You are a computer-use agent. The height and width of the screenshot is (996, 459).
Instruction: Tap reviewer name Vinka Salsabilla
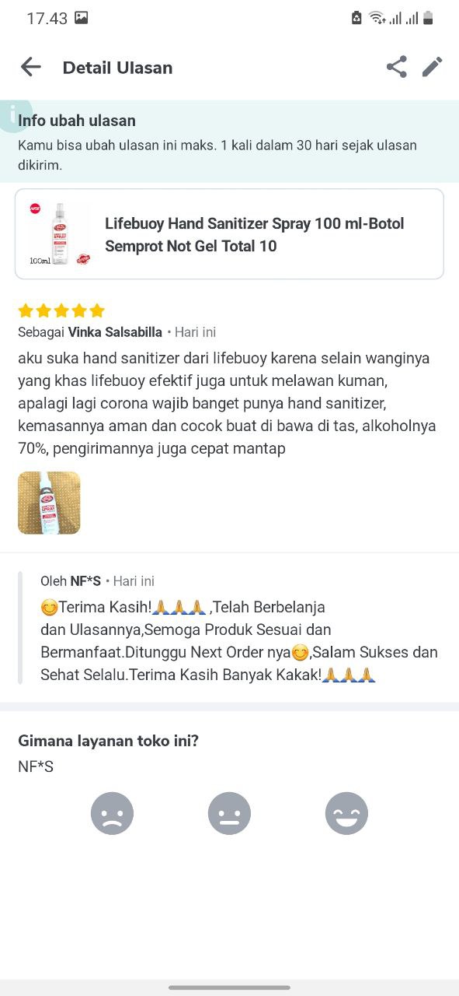click(x=115, y=332)
